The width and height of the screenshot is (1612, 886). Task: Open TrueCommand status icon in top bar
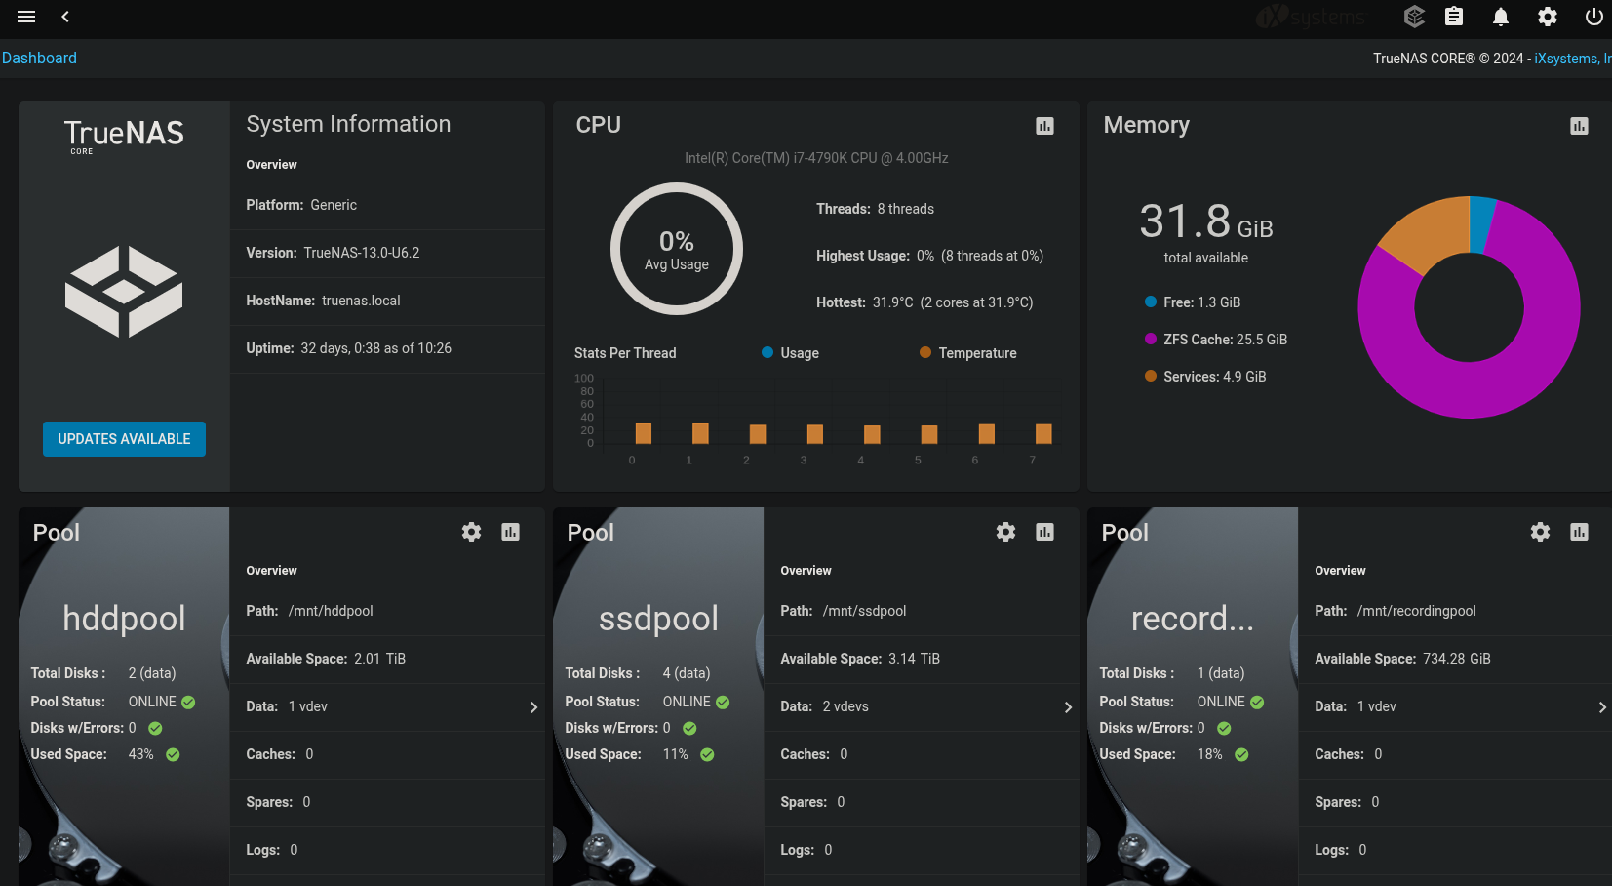(x=1414, y=17)
